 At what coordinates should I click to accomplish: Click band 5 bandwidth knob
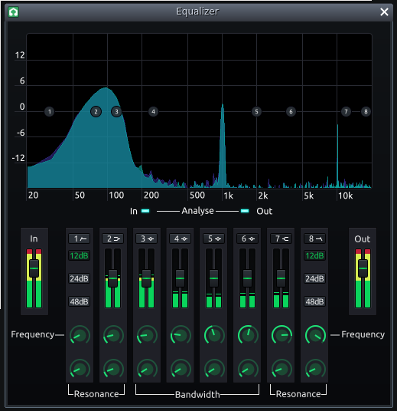point(214,369)
